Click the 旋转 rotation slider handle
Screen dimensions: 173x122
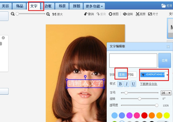pyautogui.click(x=140, y=99)
